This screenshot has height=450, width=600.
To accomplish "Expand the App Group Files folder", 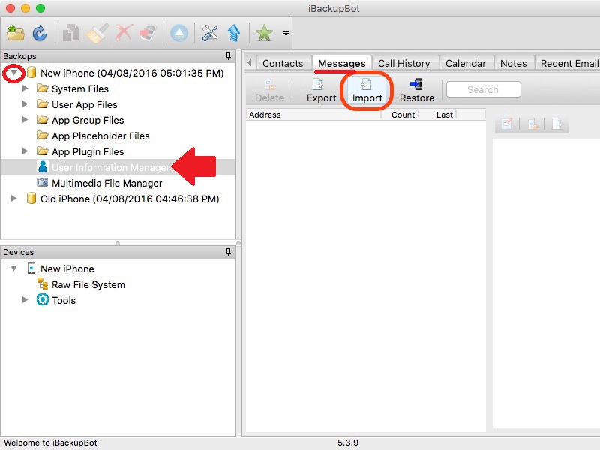I will [x=25, y=120].
